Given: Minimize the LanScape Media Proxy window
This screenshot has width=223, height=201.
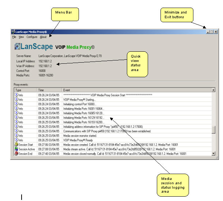Looking at the screenshot, I should point(208,32).
